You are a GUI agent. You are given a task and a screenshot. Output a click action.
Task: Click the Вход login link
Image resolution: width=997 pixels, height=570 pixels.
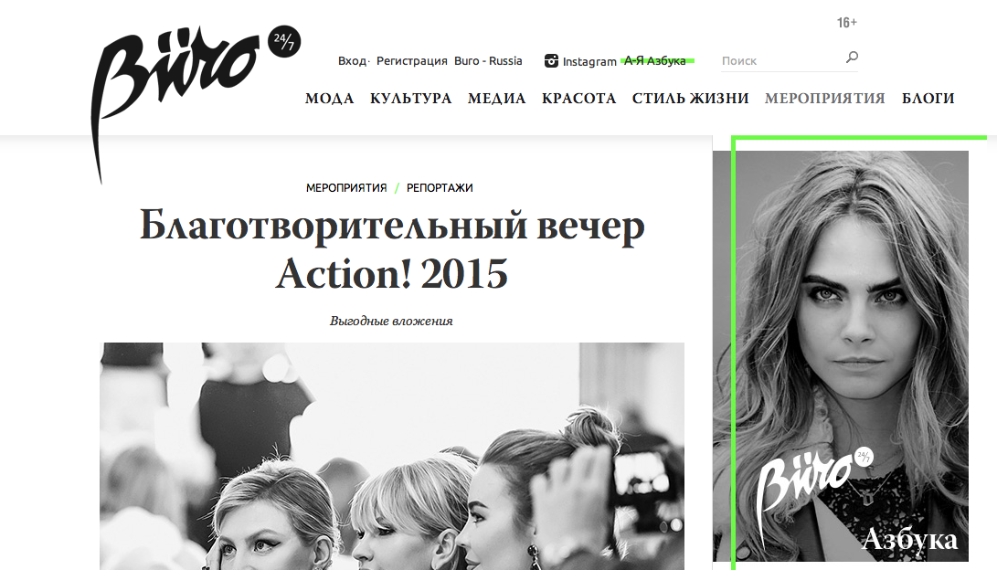tap(352, 61)
